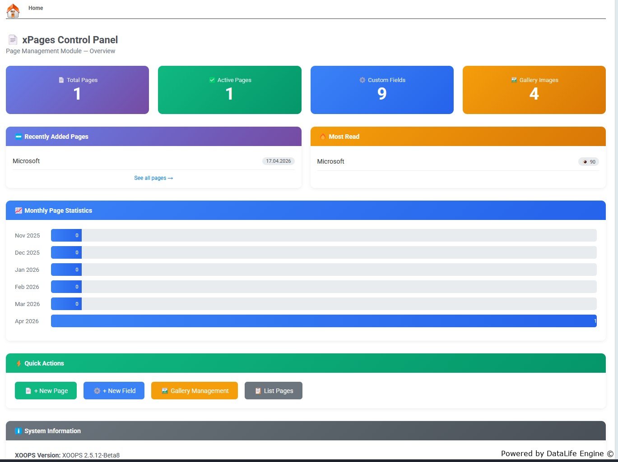This screenshot has height=462, width=618.
Task: Follow the See all pages link
Action: (x=153, y=178)
